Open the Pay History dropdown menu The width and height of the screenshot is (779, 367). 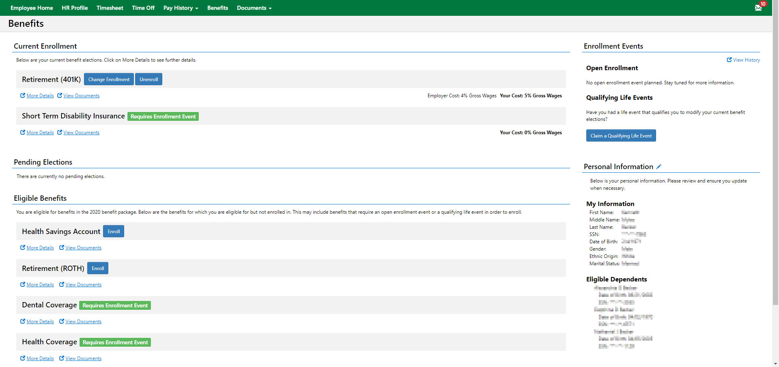181,8
